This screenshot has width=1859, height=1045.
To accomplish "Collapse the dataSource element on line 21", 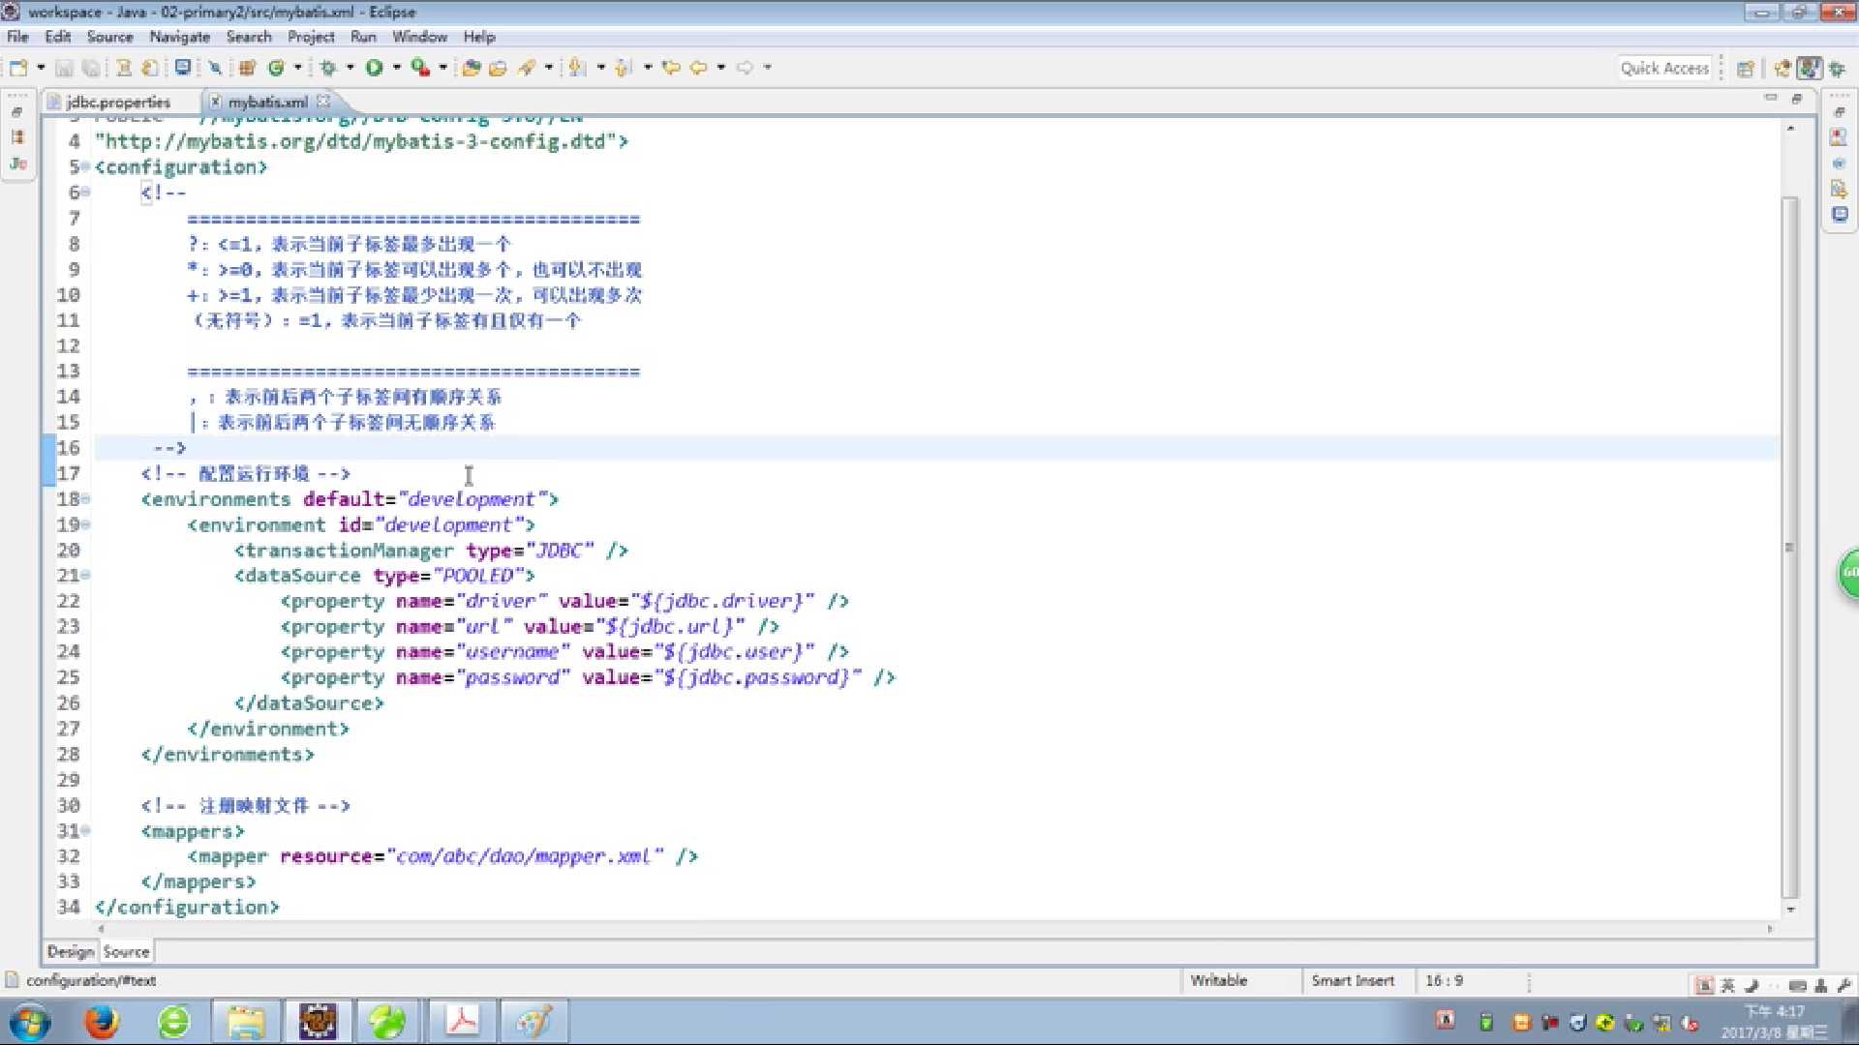I will click(x=86, y=575).
